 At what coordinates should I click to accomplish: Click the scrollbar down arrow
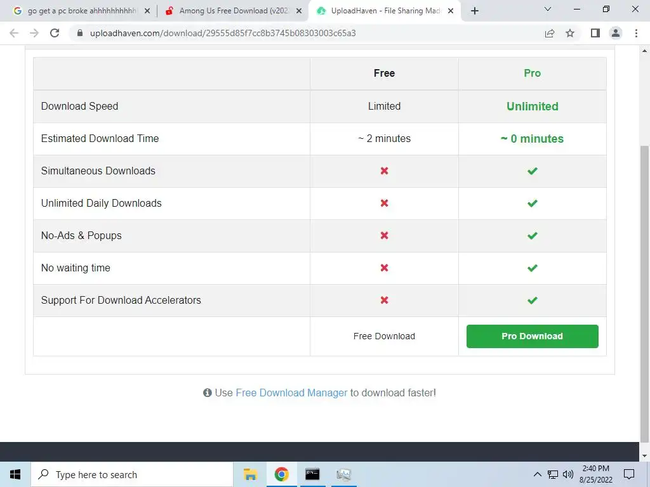click(x=644, y=456)
